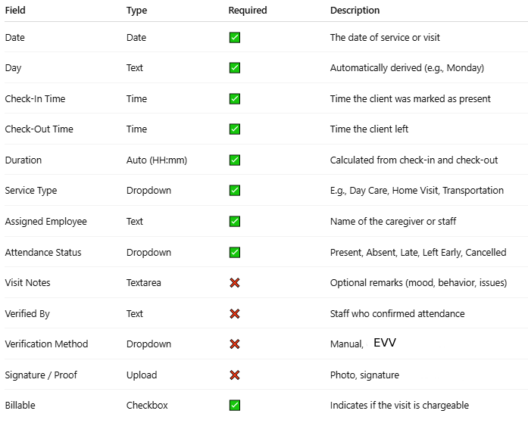The width and height of the screenshot is (528, 423).
Task: Click the green checkmark in the Date row
Action: point(235,37)
